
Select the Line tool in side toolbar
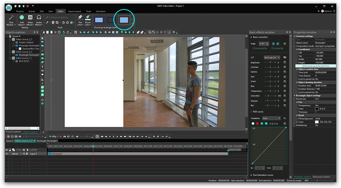tap(42, 50)
